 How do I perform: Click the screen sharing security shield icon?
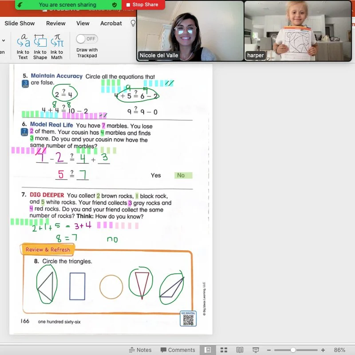[x=114, y=5]
